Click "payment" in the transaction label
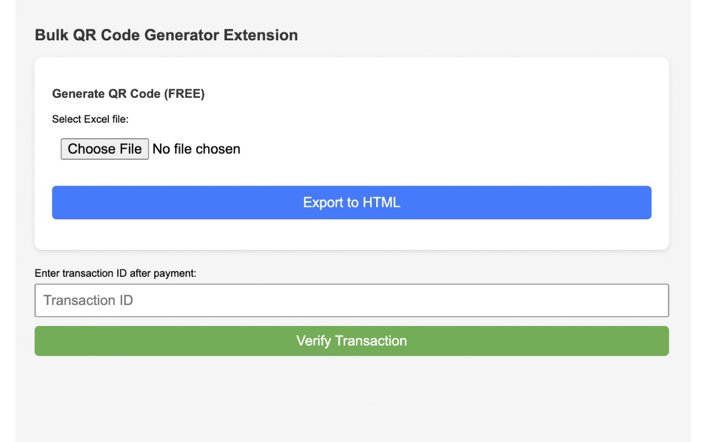The height and width of the screenshot is (442, 707). (x=176, y=273)
